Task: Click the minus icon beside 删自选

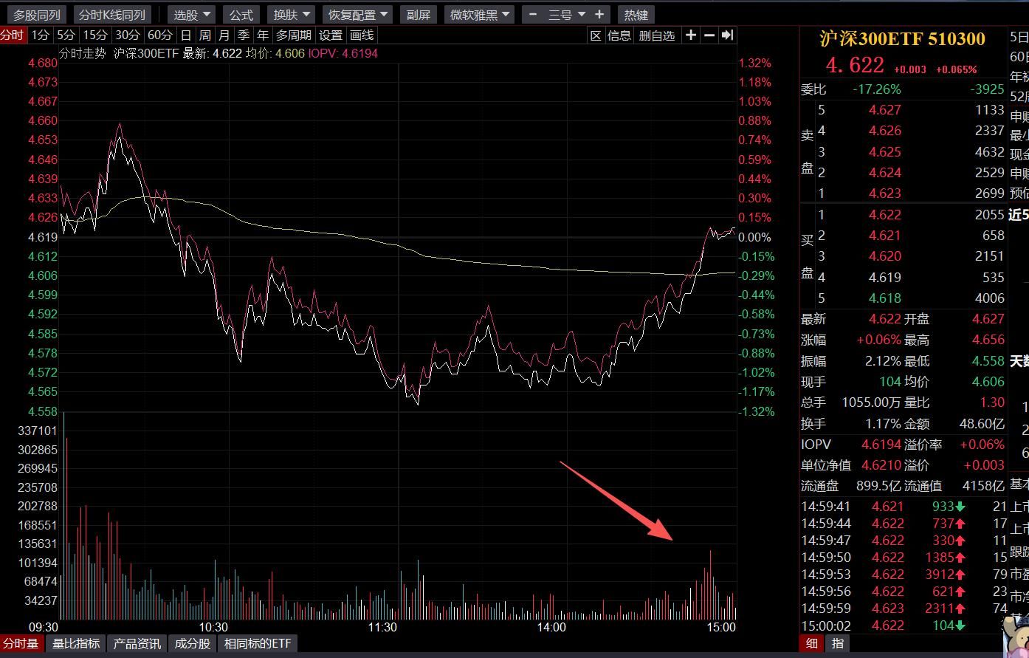Action: [709, 35]
